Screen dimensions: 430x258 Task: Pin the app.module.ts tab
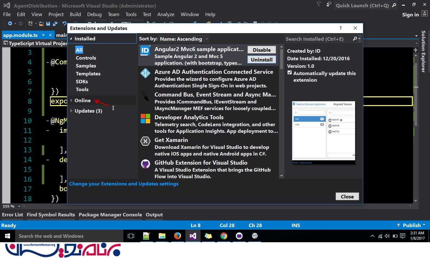44,35
